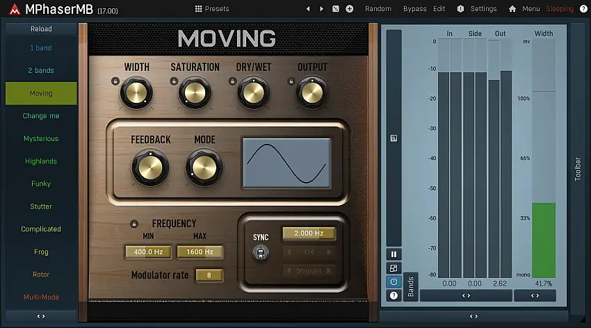This screenshot has height=328, width=591.
Task: Click the Saturation knob
Action: [195, 93]
